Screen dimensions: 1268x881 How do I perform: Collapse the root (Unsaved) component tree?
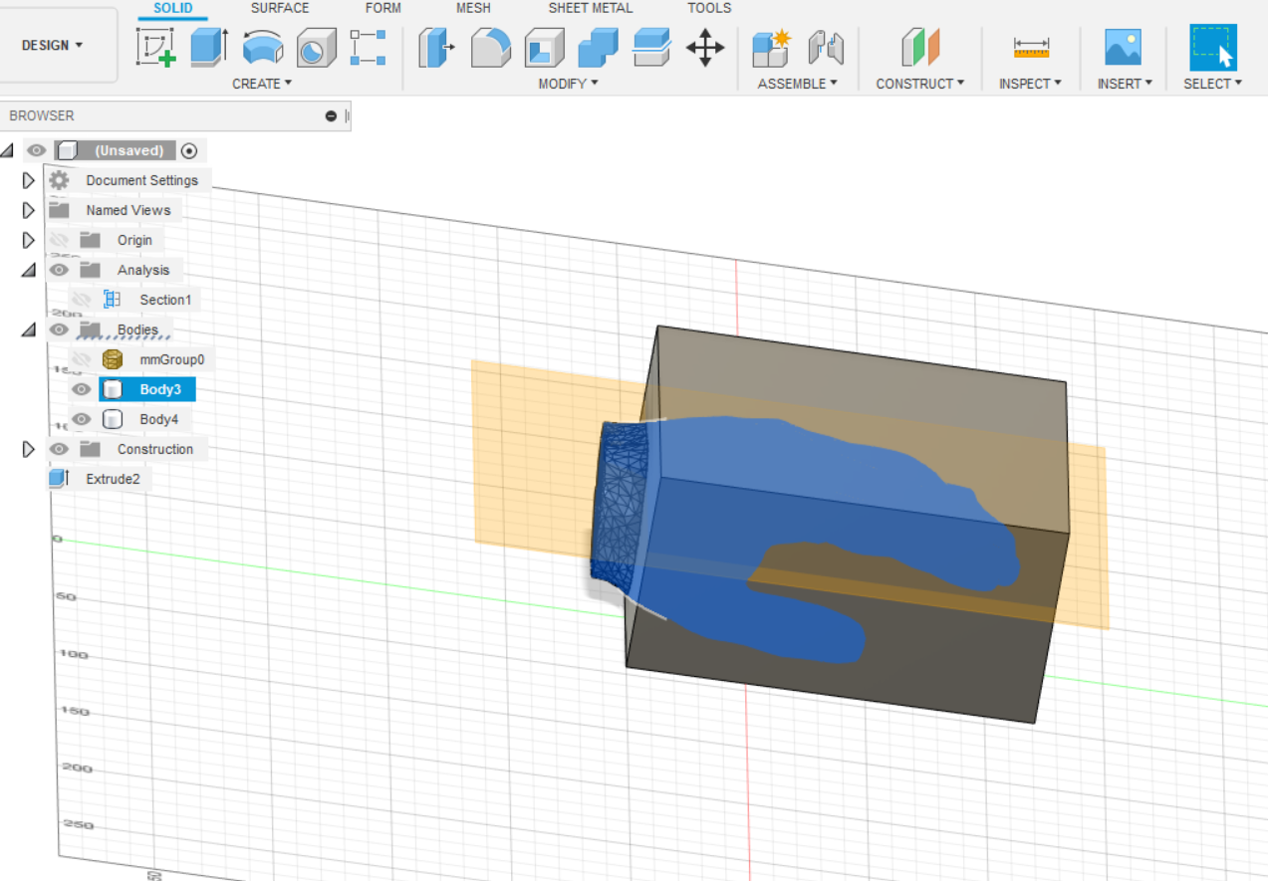(9, 151)
